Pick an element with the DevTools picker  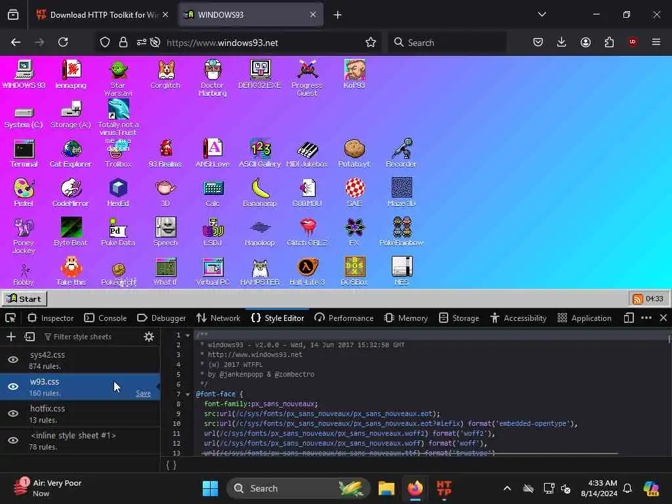coord(10,318)
